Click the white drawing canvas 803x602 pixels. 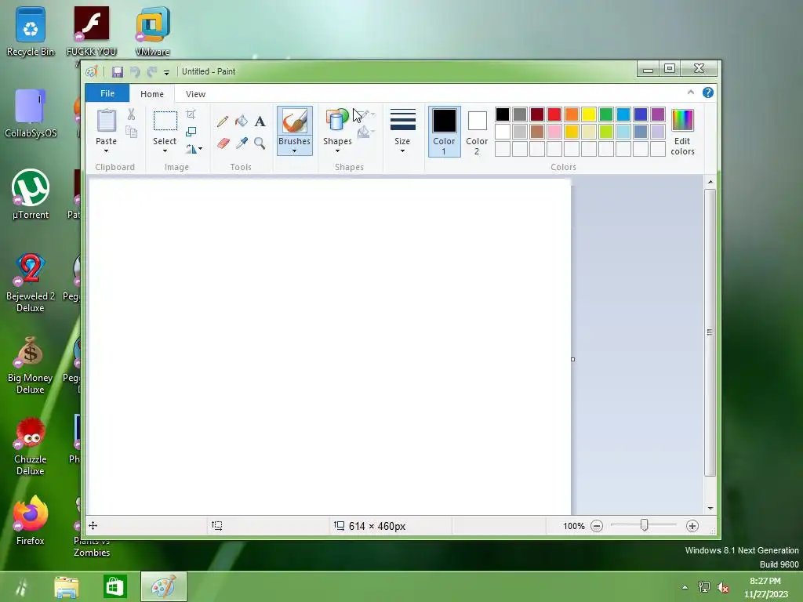(x=330, y=346)
